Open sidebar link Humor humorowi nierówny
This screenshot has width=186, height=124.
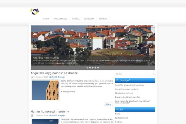tap(127, 89)
